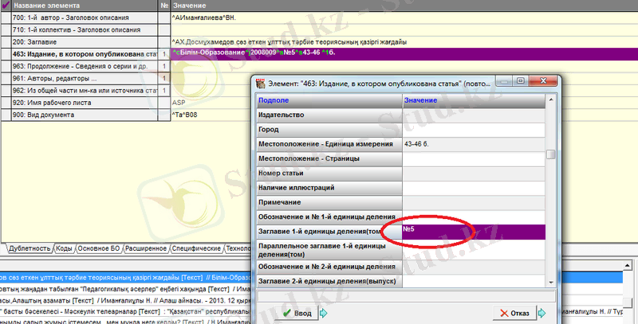Screen dimensions: 638x324
Task: Click the Значение column header in main grid
Action: coord(404,6)
